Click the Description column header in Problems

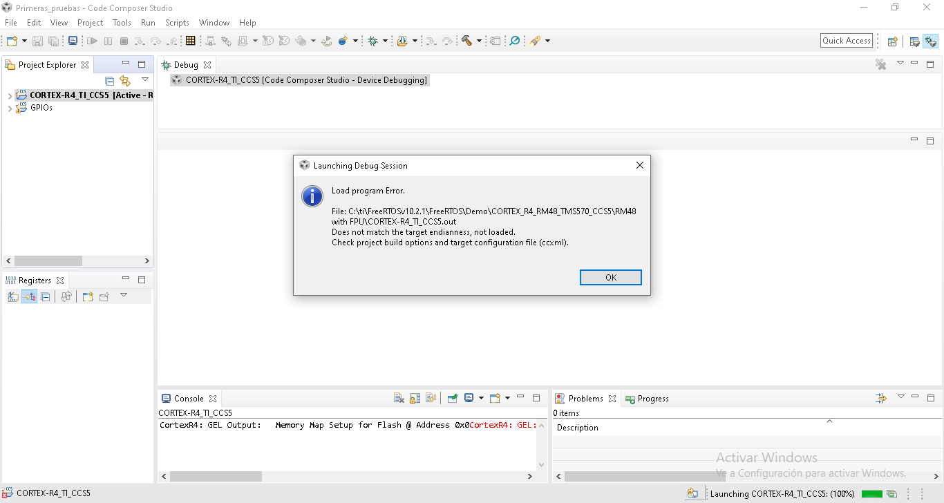click(x=578, y=428)
